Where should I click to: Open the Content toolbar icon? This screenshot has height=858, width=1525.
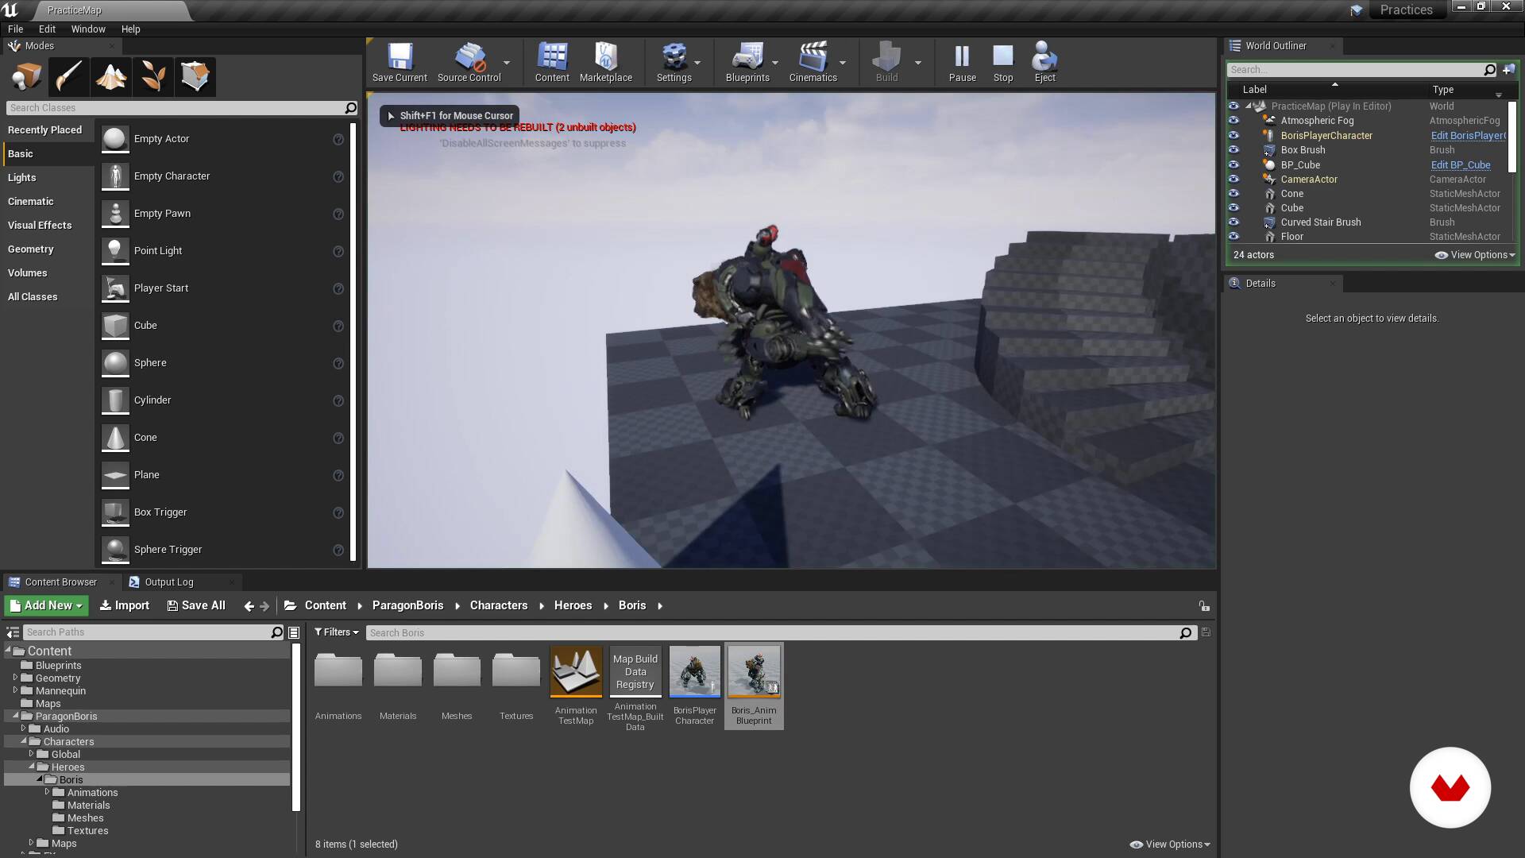coord(552,57)
